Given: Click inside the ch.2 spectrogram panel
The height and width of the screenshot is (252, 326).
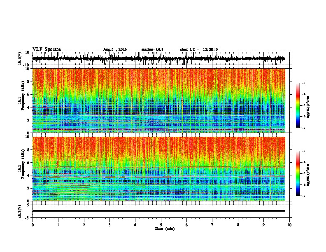Looking at the screenshot, I should pos(159,169).
